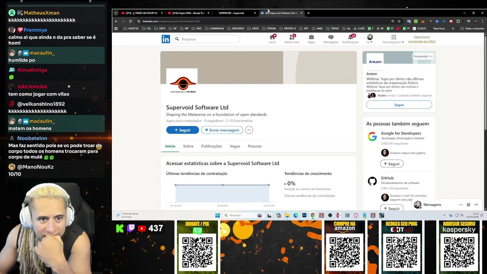Click the browser back arrow
The image size is (487, 274).
click(116, 21)
